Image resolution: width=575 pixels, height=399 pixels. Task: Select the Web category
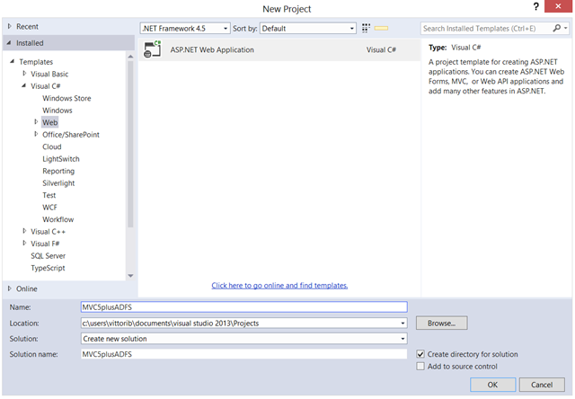click(50, 122)
